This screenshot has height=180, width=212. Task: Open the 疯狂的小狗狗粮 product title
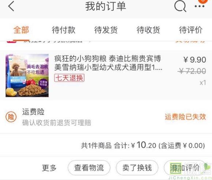(x=108, y=63)
